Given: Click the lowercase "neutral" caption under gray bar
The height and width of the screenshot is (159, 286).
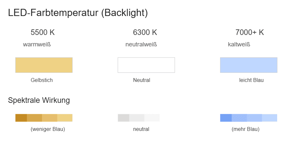Looking at the screenshot, I should pyautogui.click(x=141, y=129).
